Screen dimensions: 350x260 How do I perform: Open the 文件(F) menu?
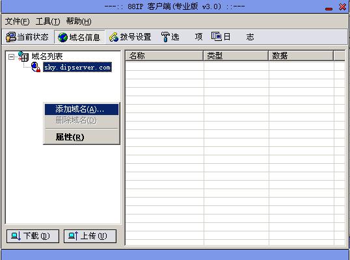click(x=17, y=21)
